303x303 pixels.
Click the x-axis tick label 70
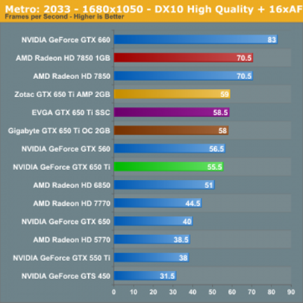[x=252, y=293]
